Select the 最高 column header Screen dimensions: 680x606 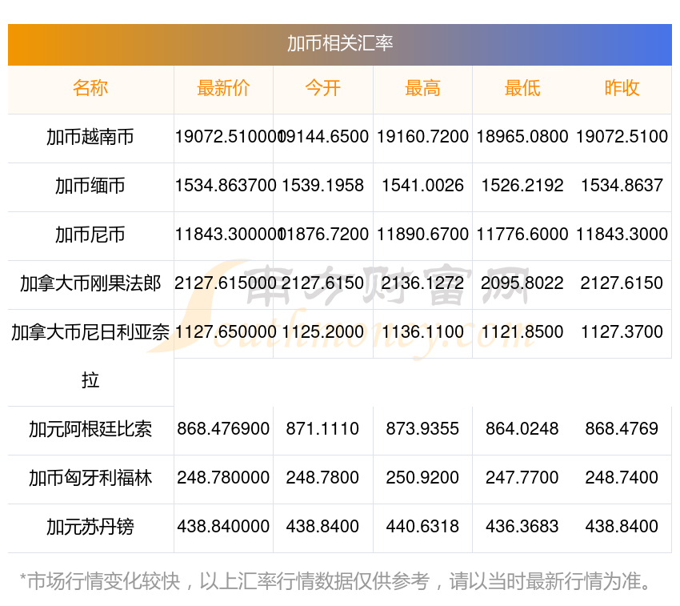pos(422,88)
